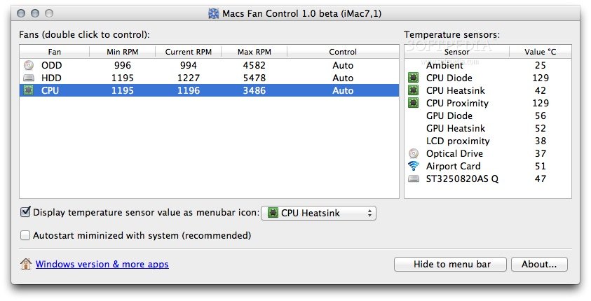Disable menubar icon temperature display checkbox

click(x=25, y=212)
